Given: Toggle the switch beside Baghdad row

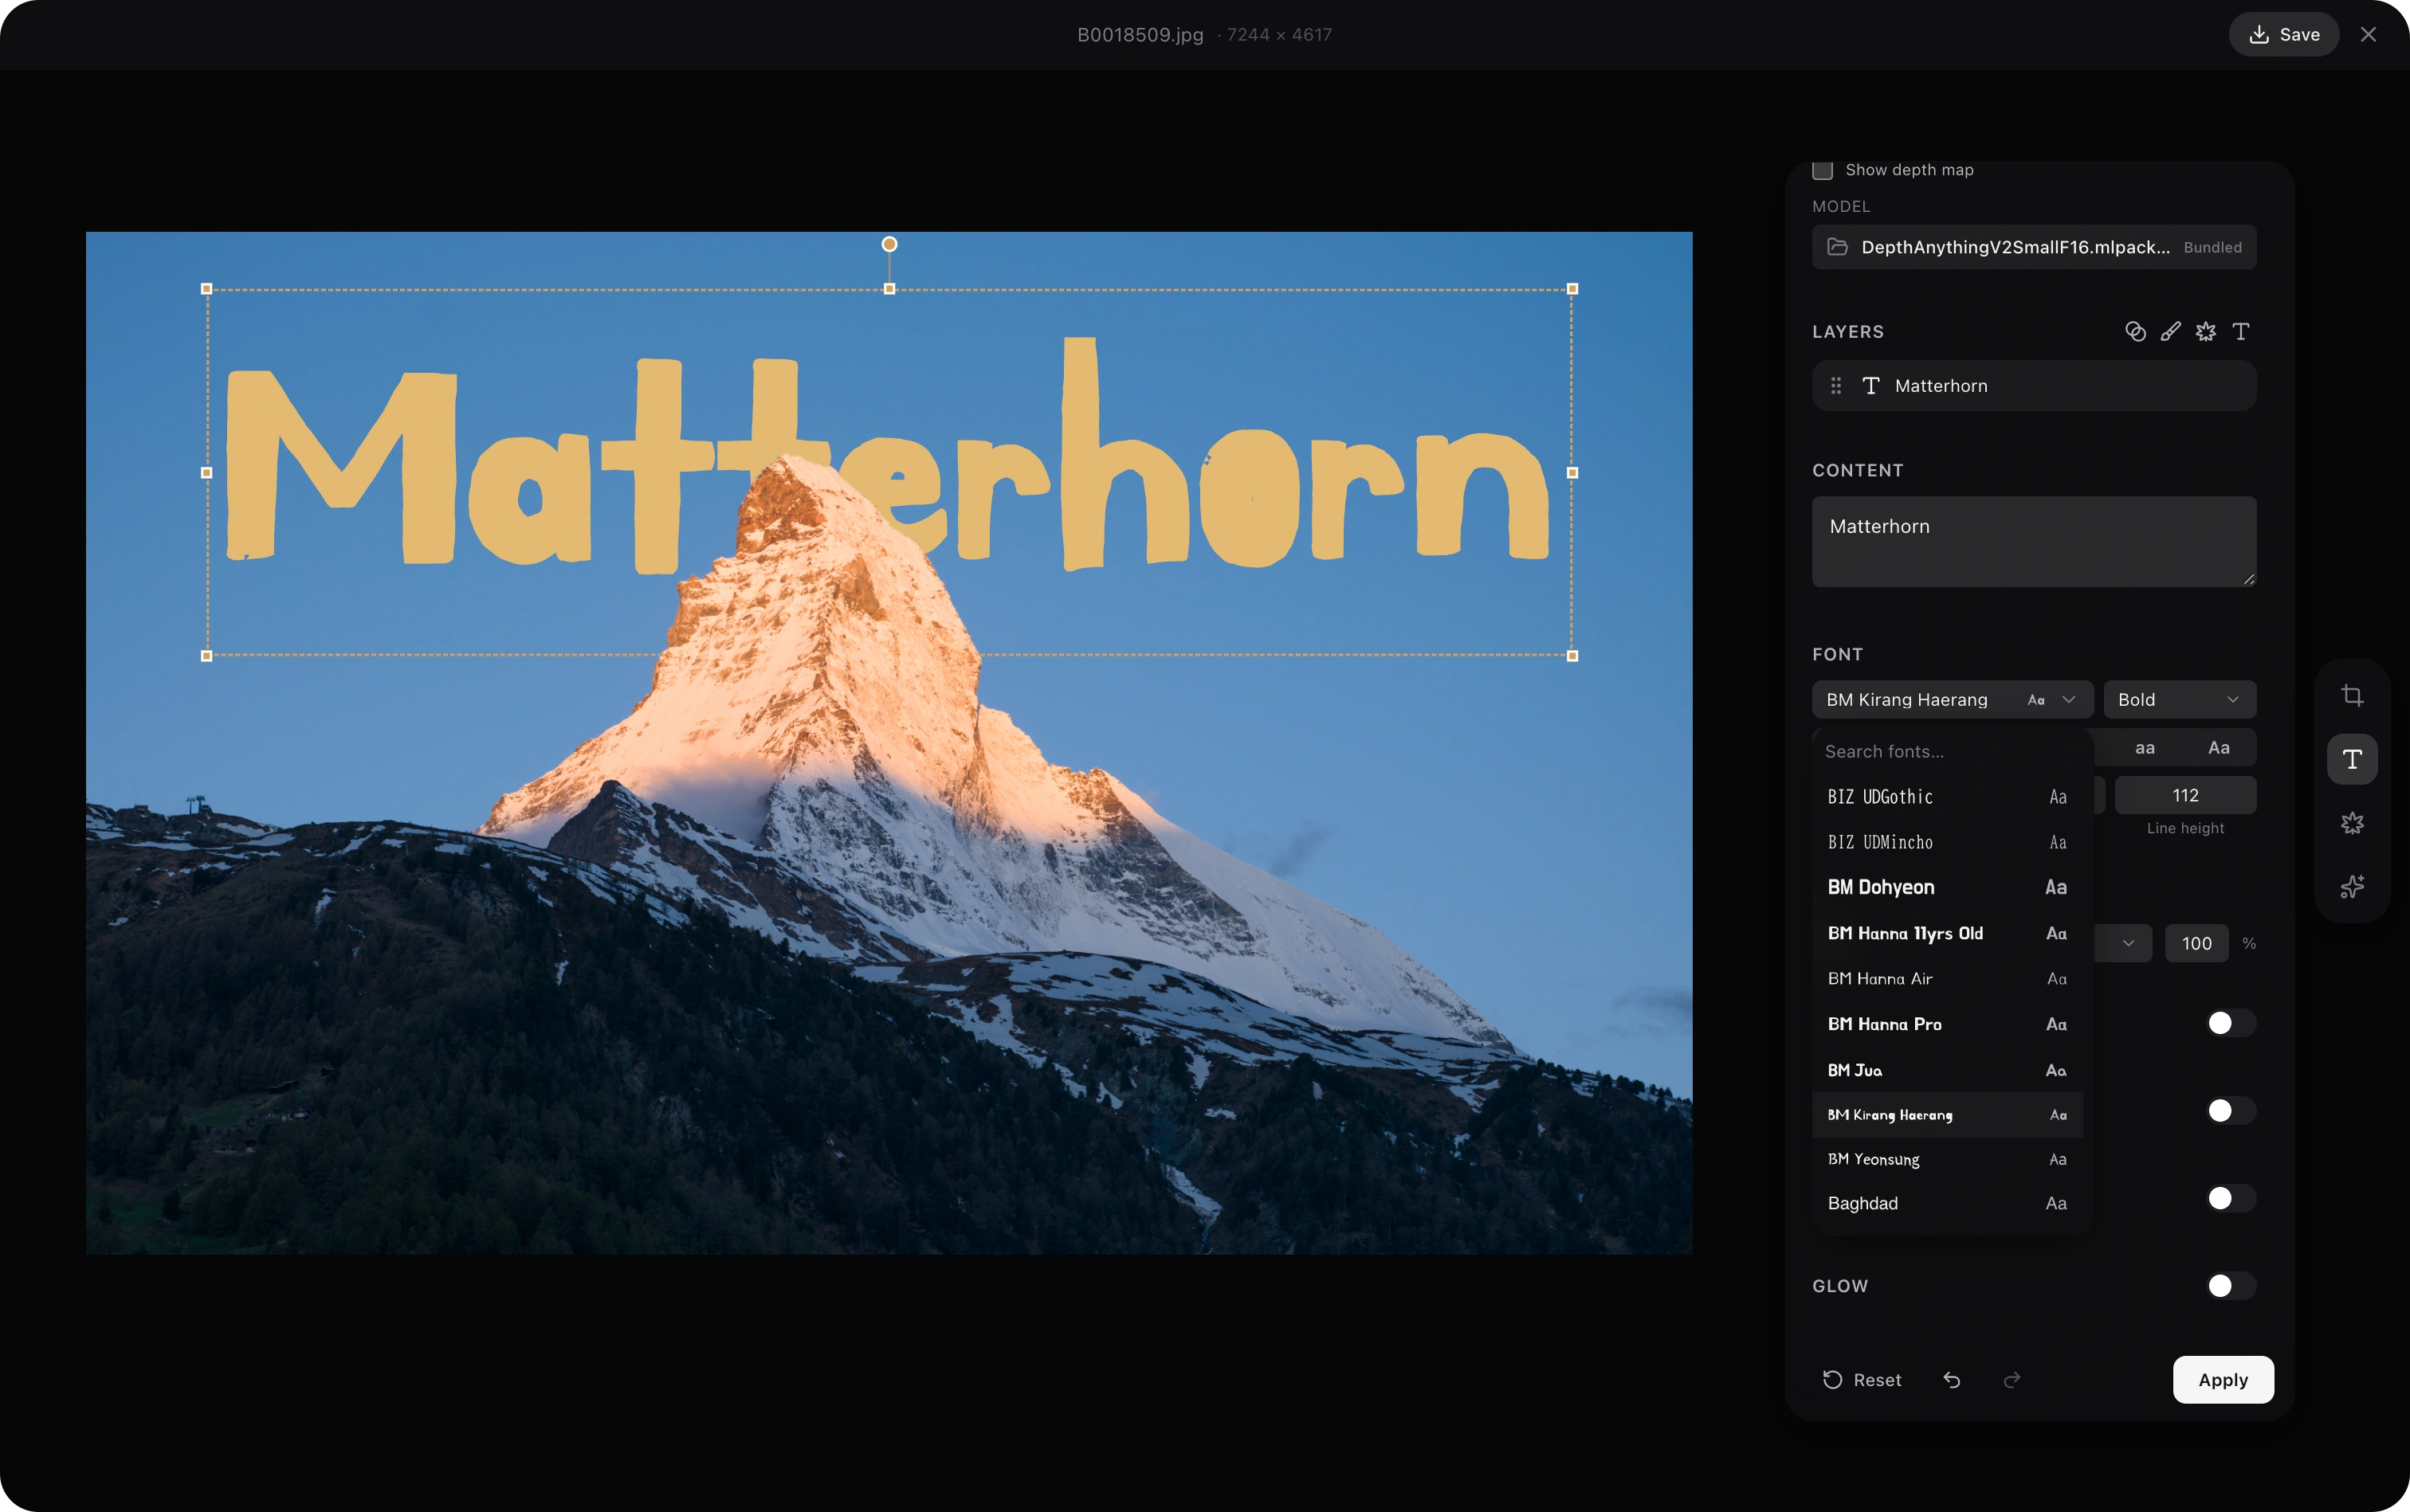Looking at the screenshot, I should point(2230,1198).
